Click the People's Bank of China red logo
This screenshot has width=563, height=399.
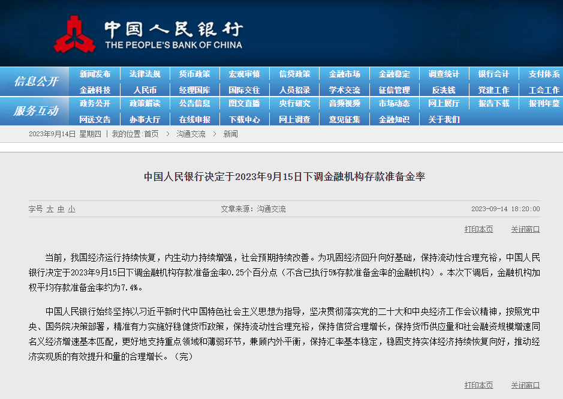tap(75, 34)
